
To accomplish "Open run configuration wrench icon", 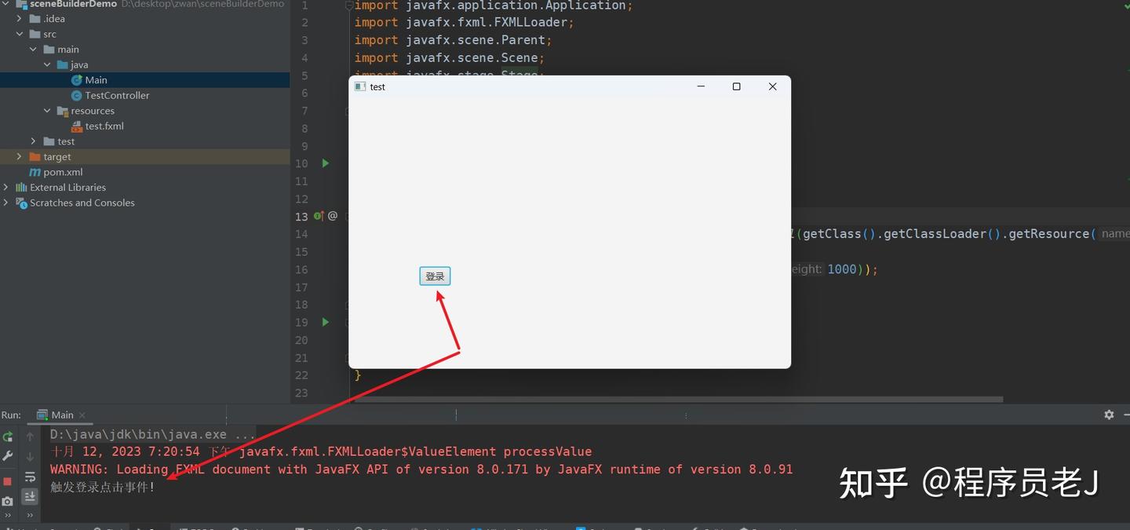I will (8, 456).
